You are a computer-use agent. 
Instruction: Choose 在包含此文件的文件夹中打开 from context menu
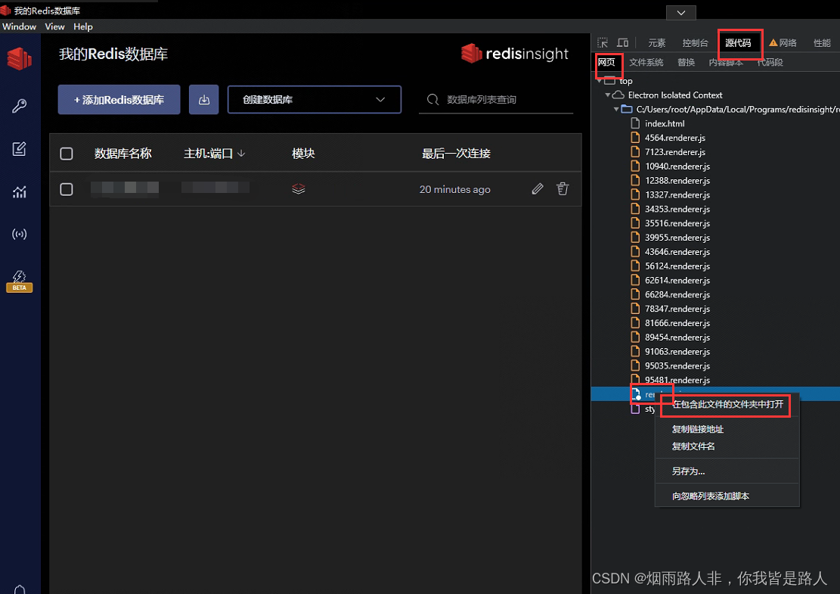[x=727, y=404]
